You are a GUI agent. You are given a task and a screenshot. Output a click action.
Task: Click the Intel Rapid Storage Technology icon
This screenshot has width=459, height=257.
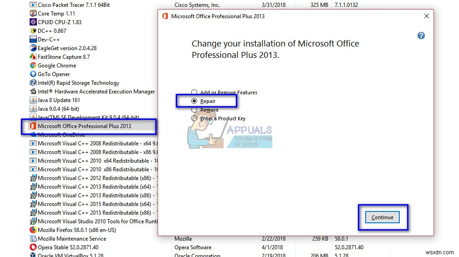[x=33, y=82]
